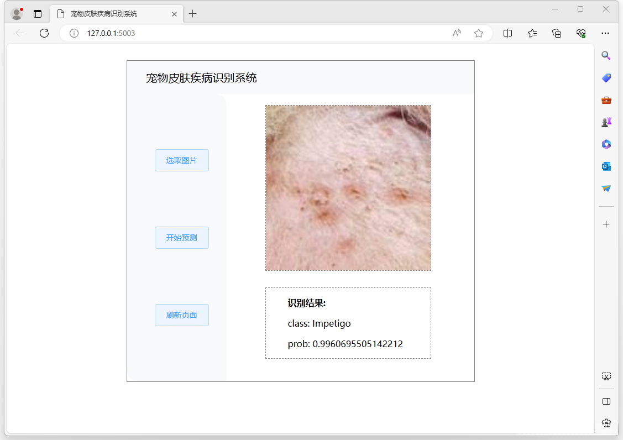
Task: Open the search icon in the Edge sidebar
Action: tap(606, 55)
